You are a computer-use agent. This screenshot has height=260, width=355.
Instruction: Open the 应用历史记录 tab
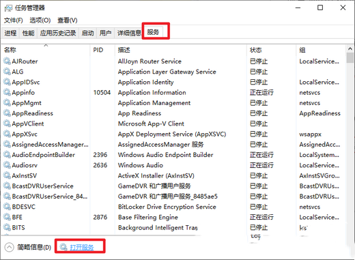[58, 33]
